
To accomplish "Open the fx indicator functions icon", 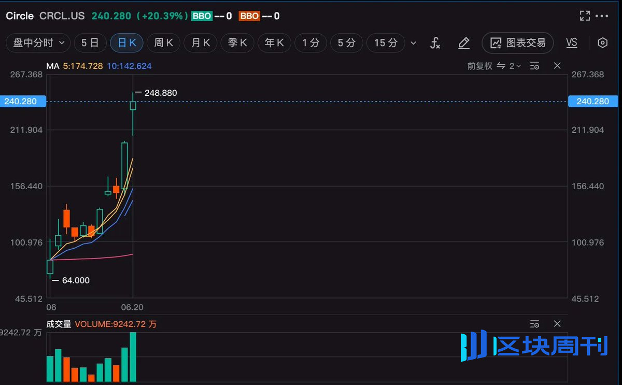I will pos(435,43).
